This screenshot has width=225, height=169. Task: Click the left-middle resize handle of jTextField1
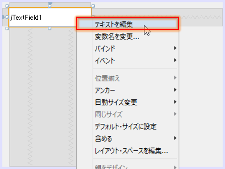click(7, 17)
